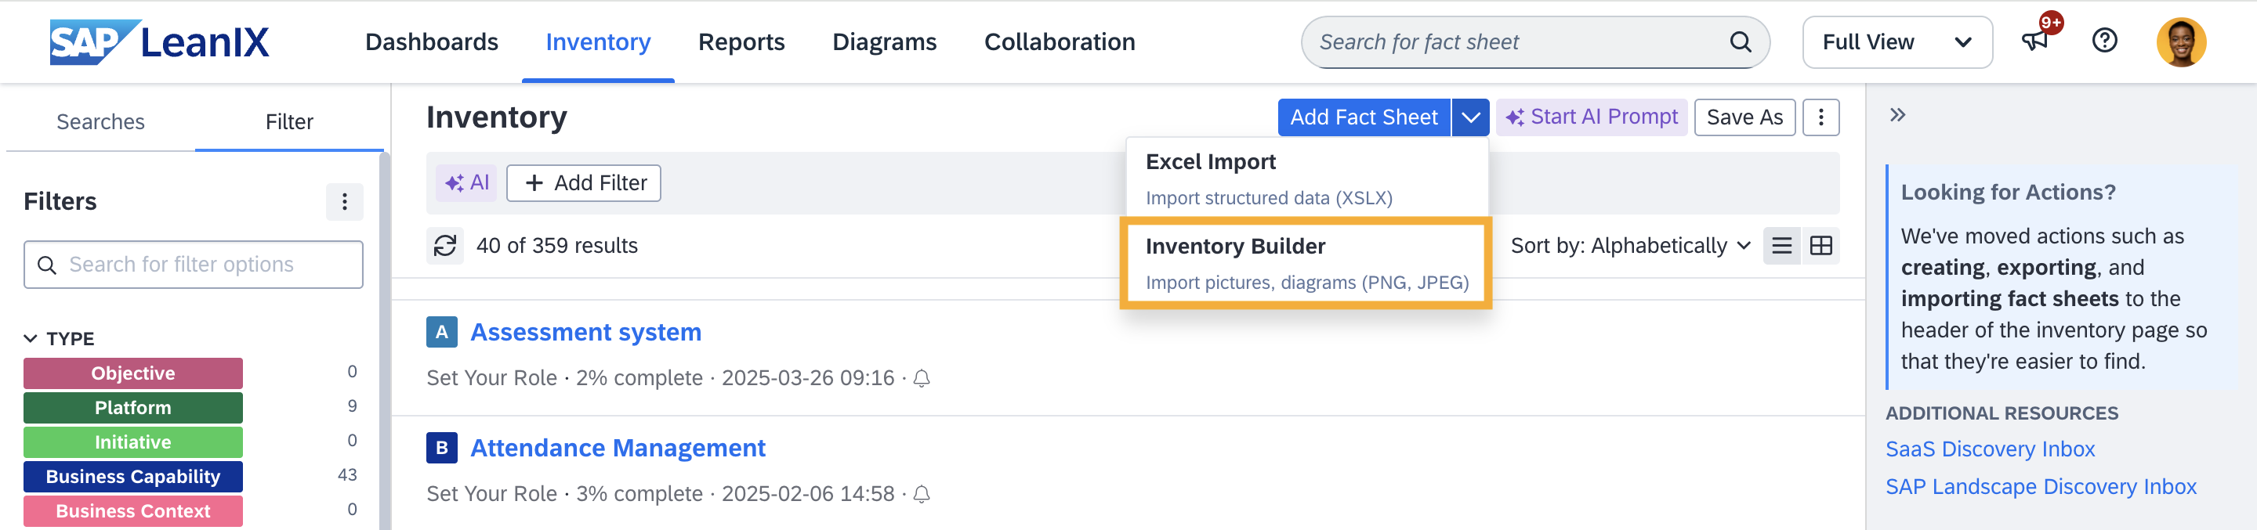The image size is (2257, 530).
Task: Open the Assessment system fact sheet
Action: pyautogui.click(x=585, y=333)
